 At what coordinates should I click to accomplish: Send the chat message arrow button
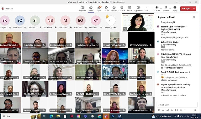tap(195, 110)
